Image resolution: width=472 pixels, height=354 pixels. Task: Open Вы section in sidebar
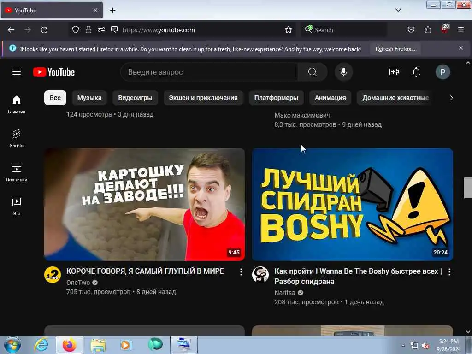pos(17,206)
